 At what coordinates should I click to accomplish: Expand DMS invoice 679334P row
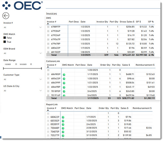click(x=48, y=35)
